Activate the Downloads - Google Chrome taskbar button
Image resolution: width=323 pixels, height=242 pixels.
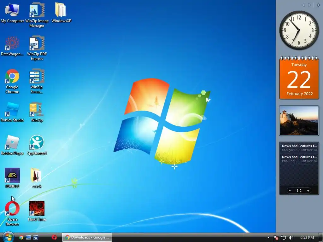(x=87, y=237)
